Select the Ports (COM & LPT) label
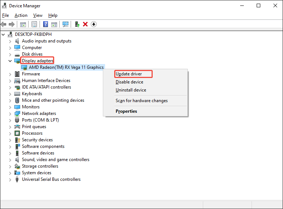283x209 pixels. pos(40,120)
